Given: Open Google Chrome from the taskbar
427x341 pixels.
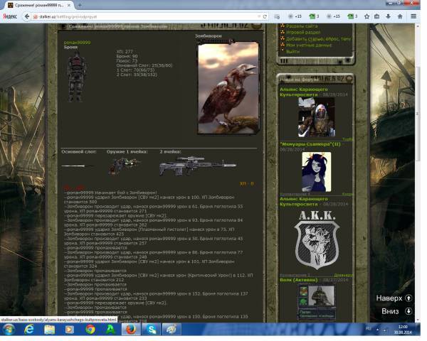Looking at the screenshot, I should [x=90, y=330].
